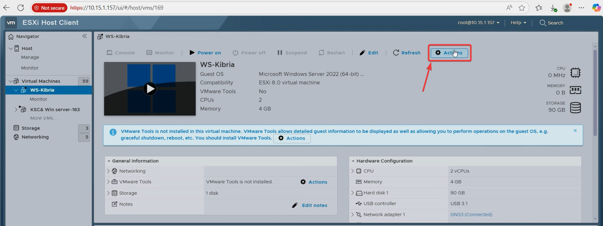
Task: Click the memory module icon on the right
Action: pyautogui.click(x=575, y=90)
